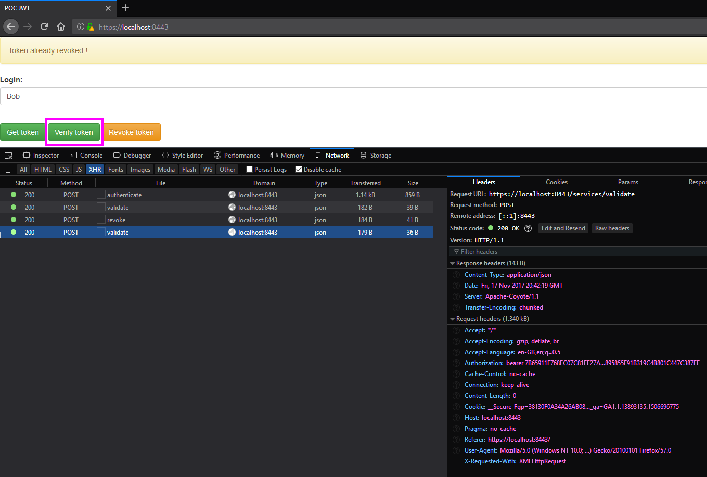Open the Storage devtools tab
This screenshot has width=707, height=477.
[376, 156]
